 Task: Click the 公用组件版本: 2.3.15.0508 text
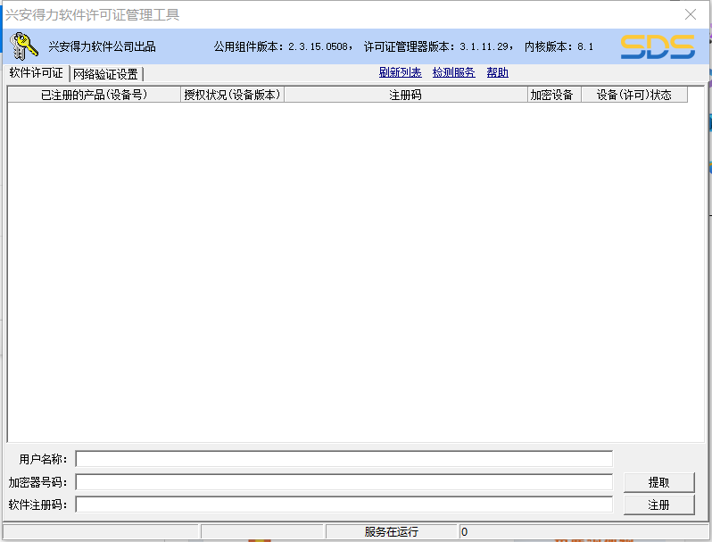tap(281, 46)
